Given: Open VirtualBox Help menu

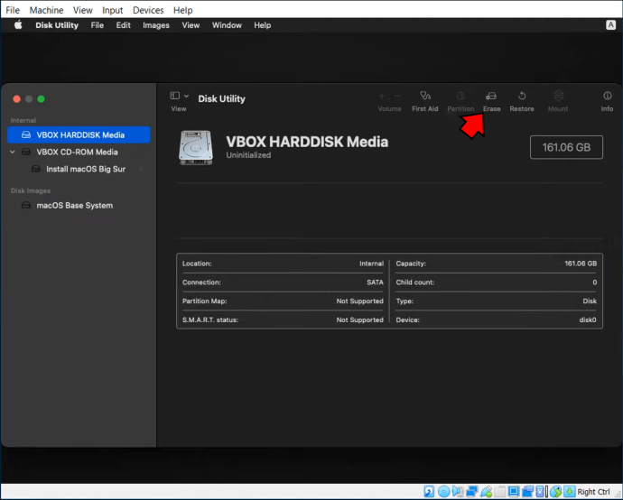Looking at the screenshot, I should 182,10.
